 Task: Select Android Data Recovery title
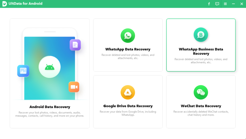tap(50, 107)
